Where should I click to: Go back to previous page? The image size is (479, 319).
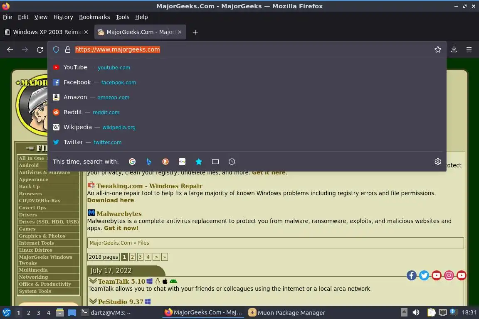10,49
